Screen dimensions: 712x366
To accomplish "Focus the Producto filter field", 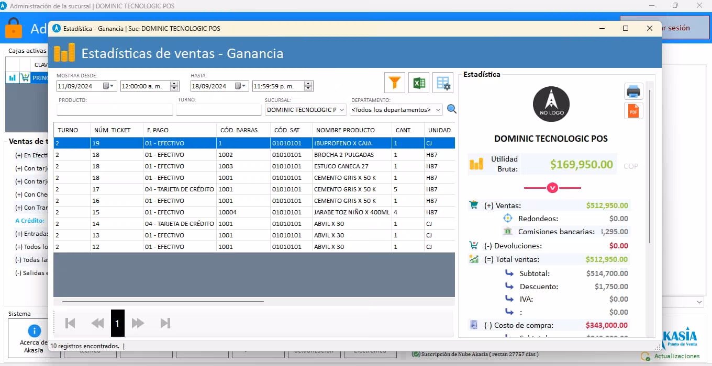I will click(115, 110).
